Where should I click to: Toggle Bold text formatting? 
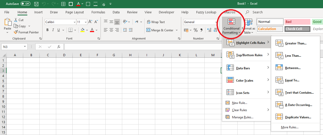(47, 30)
